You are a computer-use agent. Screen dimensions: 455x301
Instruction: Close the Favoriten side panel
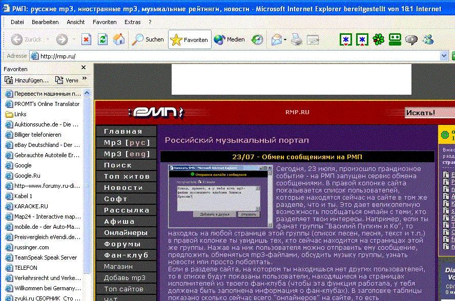point(84,68)
